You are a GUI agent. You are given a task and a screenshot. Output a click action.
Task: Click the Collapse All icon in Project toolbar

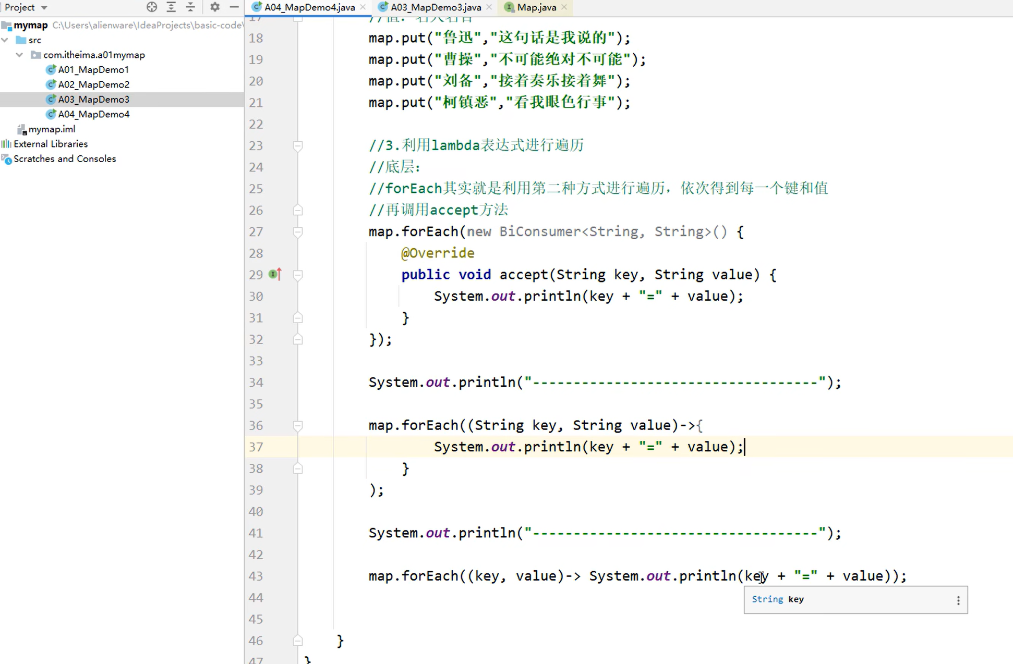coord(191,7)
